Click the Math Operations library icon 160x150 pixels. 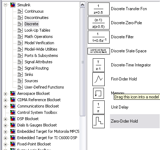[x=20, y=37]
